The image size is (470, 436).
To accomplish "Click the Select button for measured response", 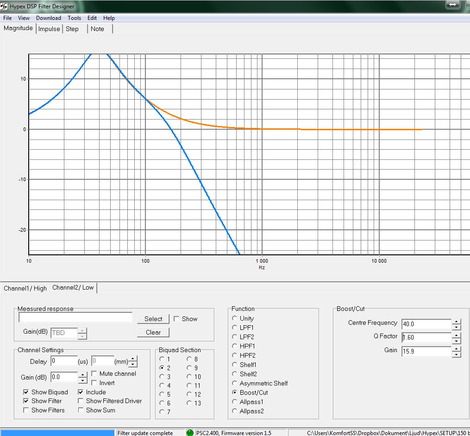I will tap(153, 319).
